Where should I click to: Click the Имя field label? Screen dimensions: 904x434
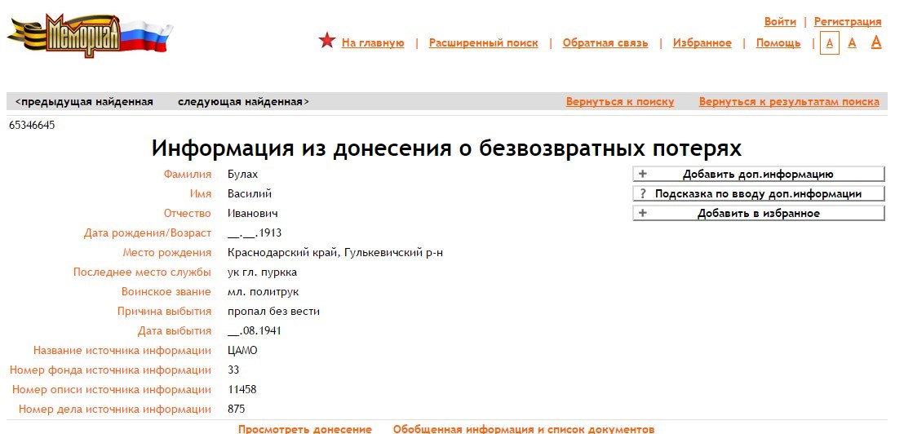(200, 193)
